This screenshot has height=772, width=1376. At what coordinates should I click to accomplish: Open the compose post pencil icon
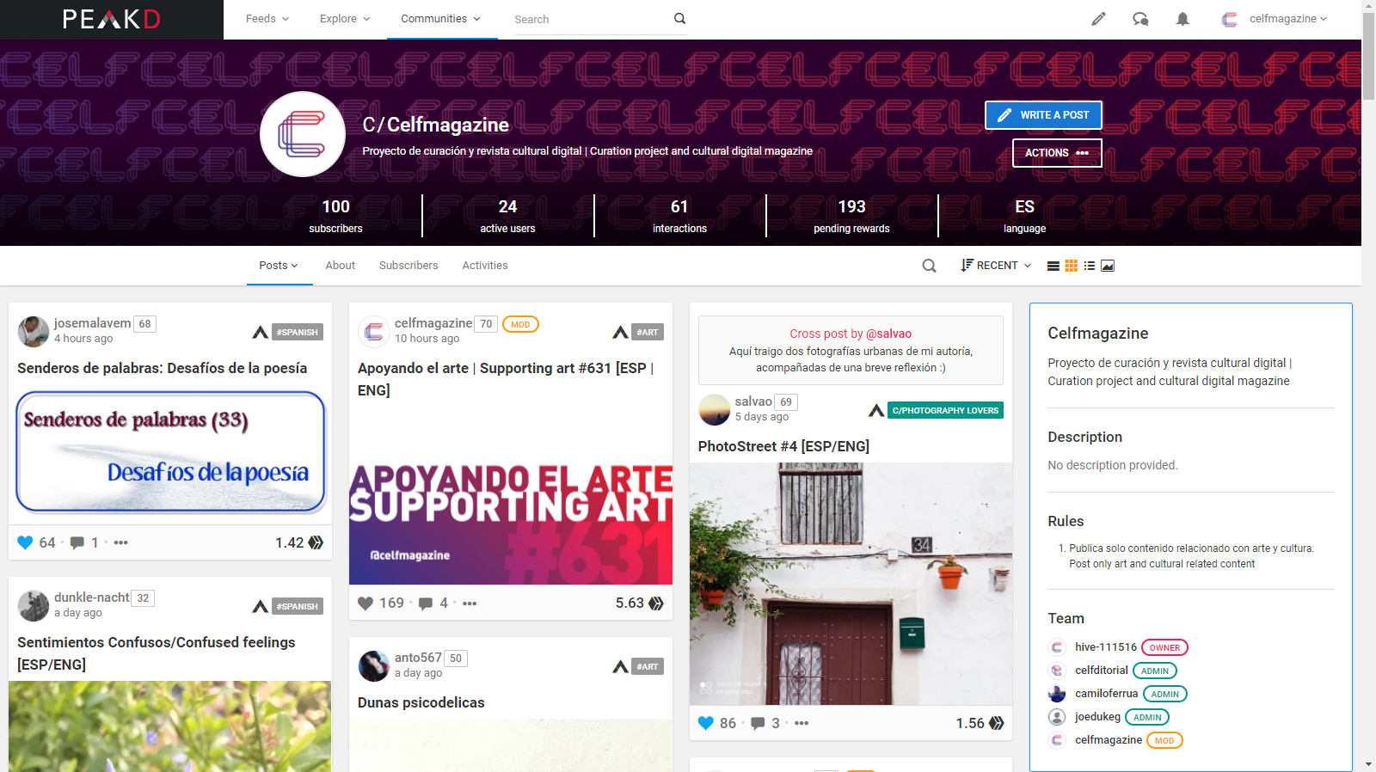pos(1098,19)
